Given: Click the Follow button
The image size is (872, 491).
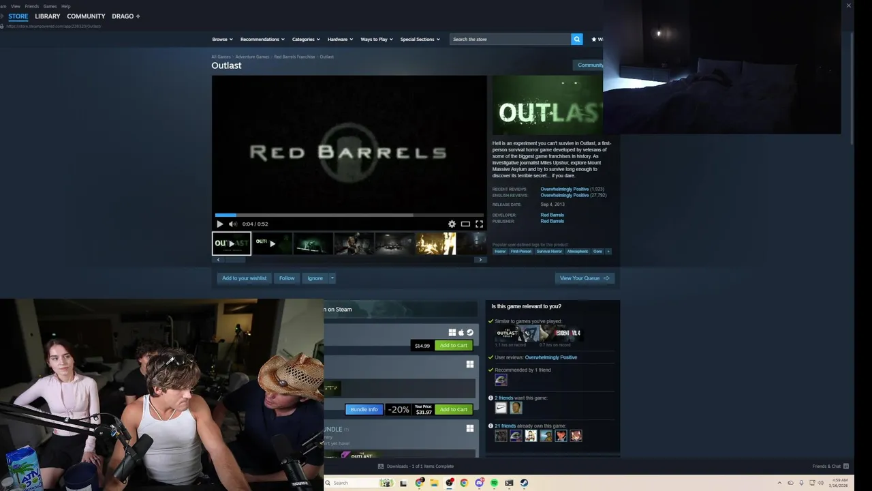Looking at the screenshot, I should click(x=287, y=278).
